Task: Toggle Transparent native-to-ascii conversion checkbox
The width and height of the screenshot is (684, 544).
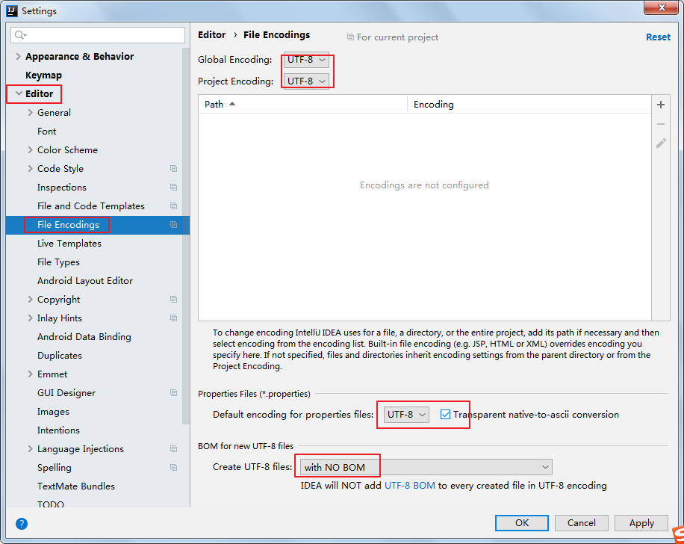Action: click(446, 414)
